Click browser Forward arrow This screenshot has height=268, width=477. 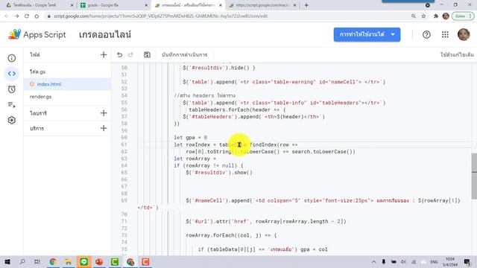coord(16,16)
